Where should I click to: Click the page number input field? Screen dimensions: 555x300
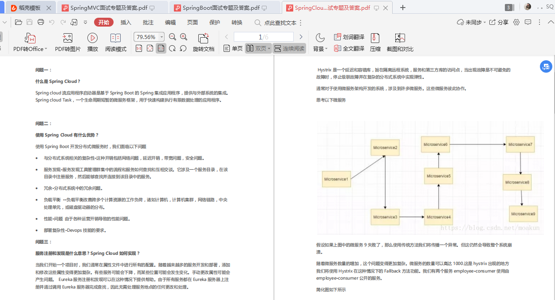264,37
